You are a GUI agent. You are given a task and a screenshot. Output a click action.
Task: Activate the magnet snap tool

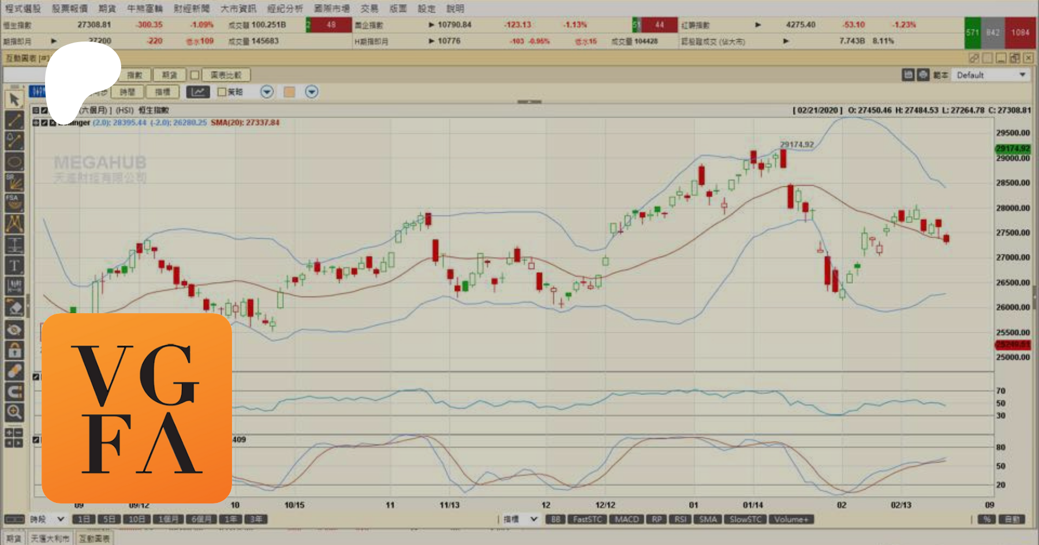point(14,392)
